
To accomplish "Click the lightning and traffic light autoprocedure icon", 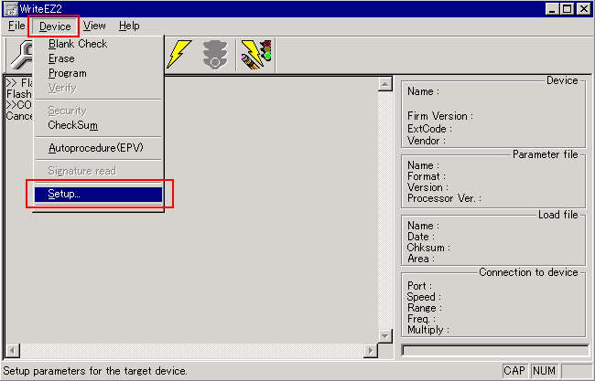I will pos(256,55).
